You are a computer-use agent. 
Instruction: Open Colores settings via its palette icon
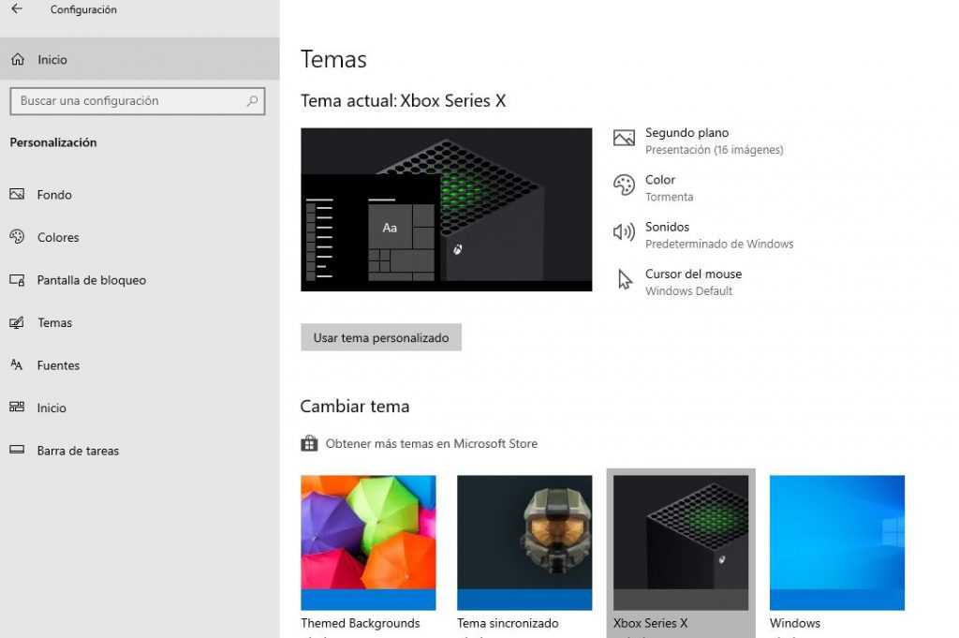(16, 237)
